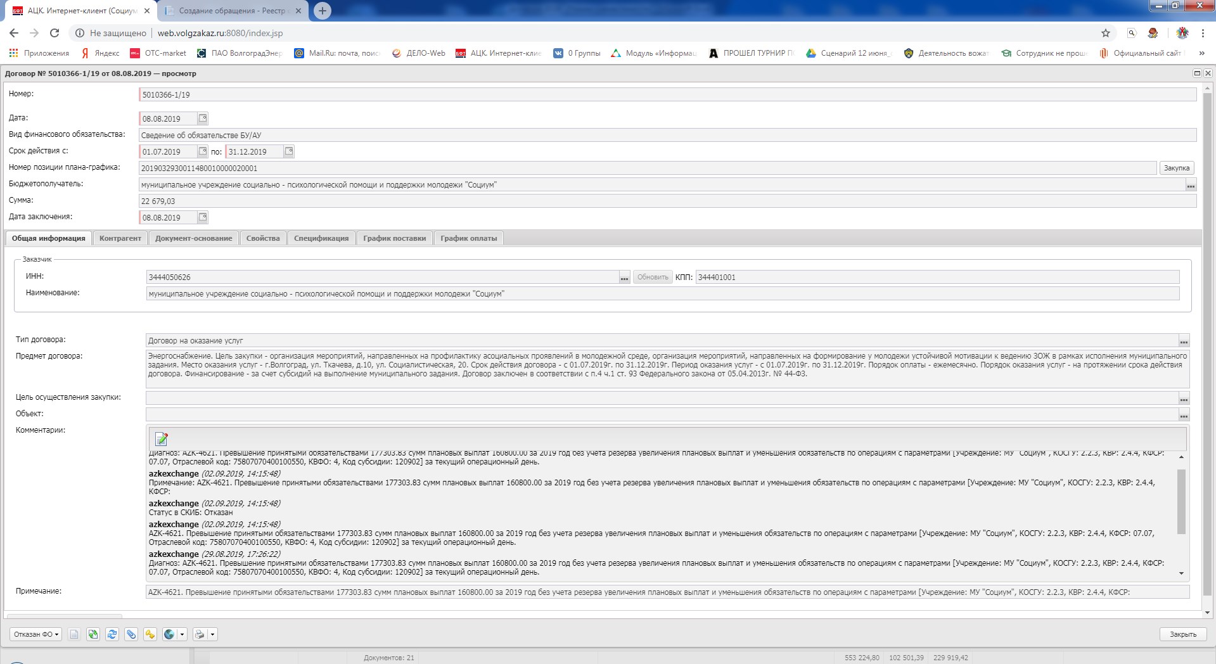The width and height of the screenshot is (1216, 664).
Task: Click the edit comment note icon
Action: point(162,439)
